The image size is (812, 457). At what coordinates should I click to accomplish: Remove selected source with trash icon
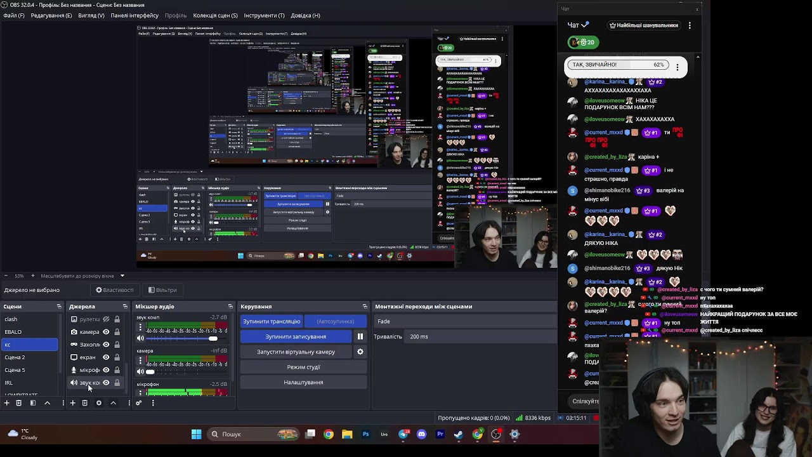pyautogui.click(x=84, y=403)
